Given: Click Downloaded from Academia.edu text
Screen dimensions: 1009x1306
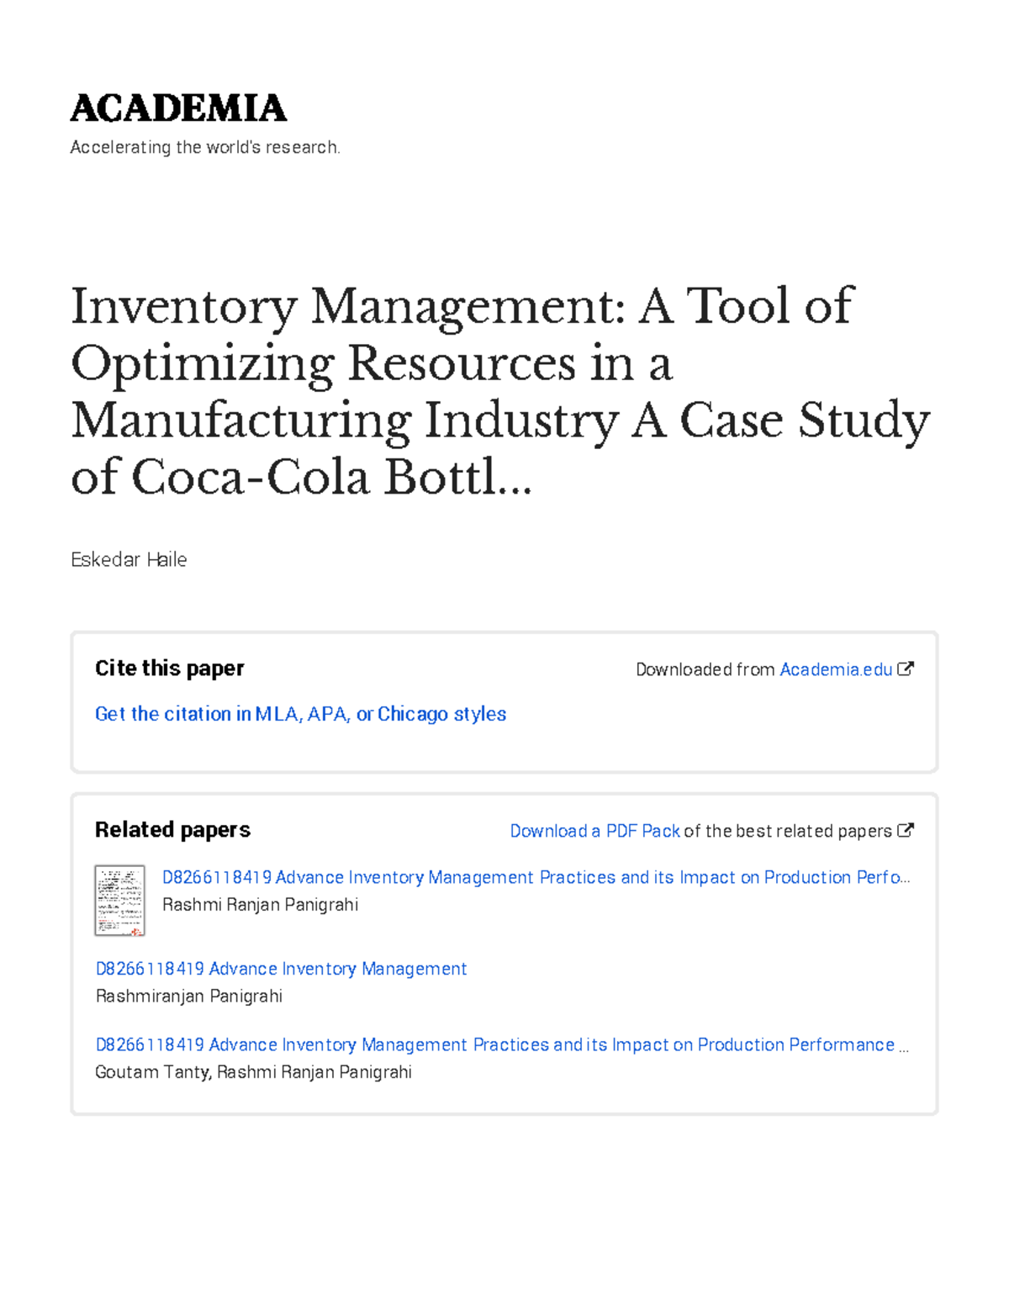Looking at the screenshot, I should pos(706,669).
